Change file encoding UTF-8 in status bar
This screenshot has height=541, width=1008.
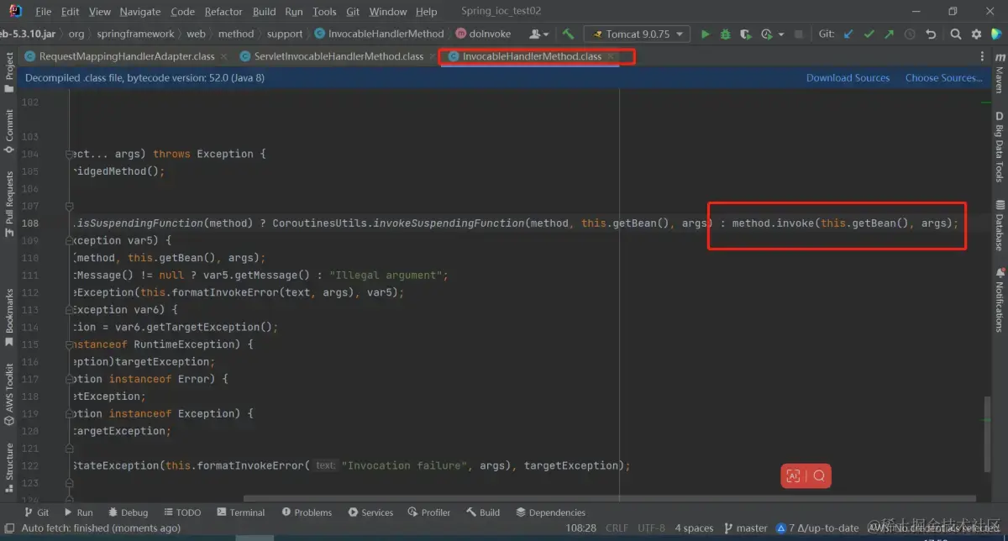coord(651,528)
